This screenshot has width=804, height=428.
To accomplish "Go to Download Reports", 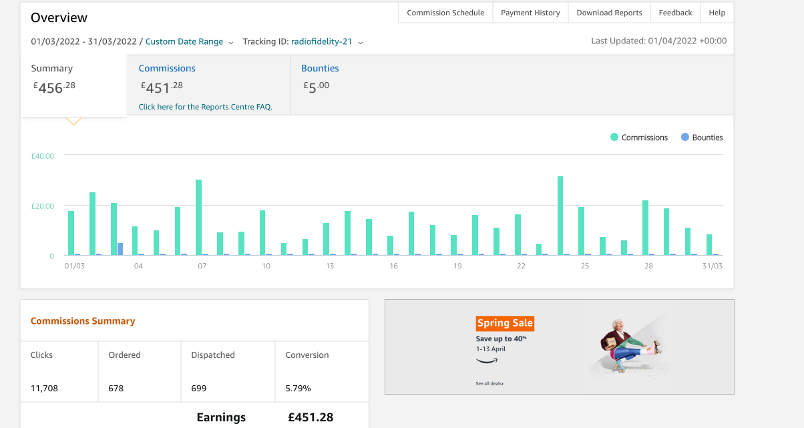I will (x=609, y=13).
